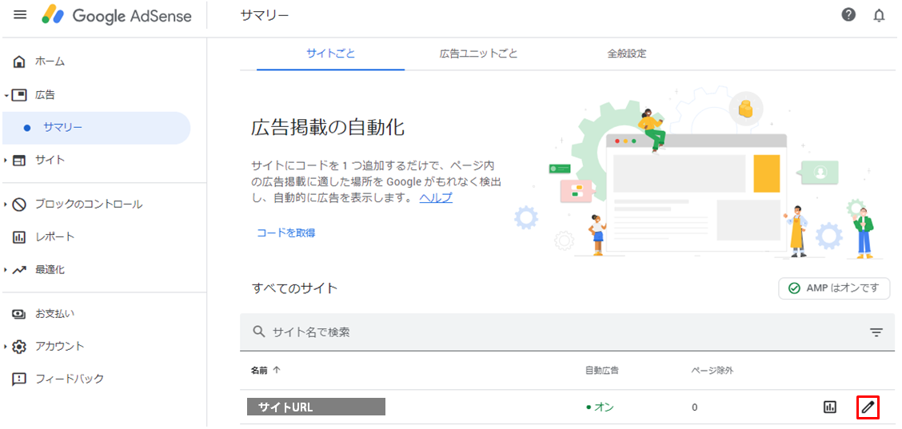Screen dimensions: 902x429
Task: Click the サイトURL site name
Action: coord(316,407)
